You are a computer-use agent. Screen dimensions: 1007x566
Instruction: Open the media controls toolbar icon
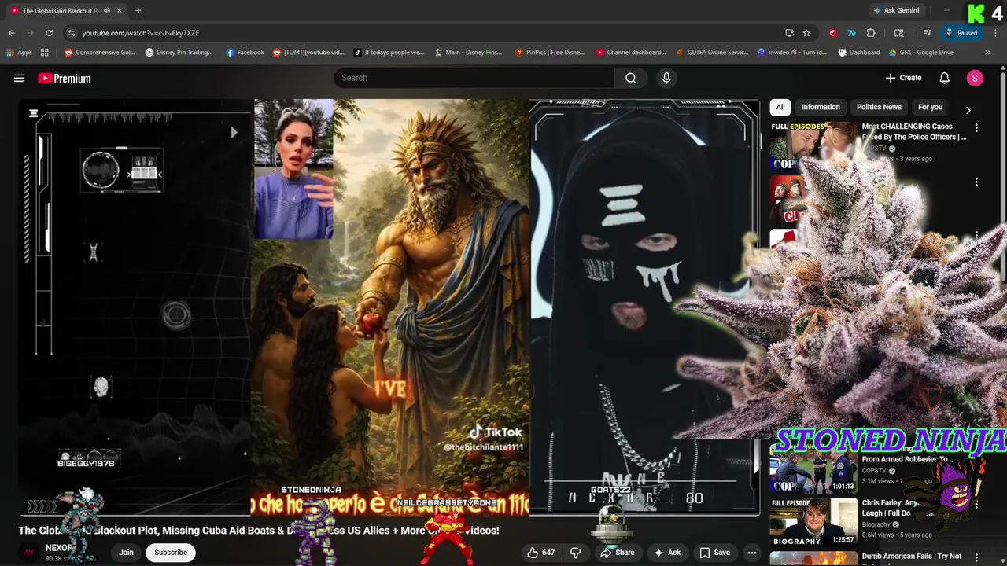click(927, 33)
